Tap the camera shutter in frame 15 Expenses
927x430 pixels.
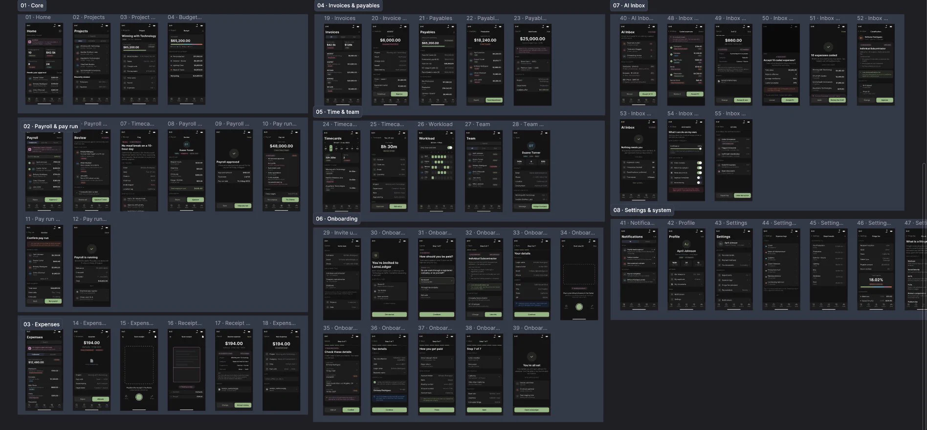pos(139,397)
